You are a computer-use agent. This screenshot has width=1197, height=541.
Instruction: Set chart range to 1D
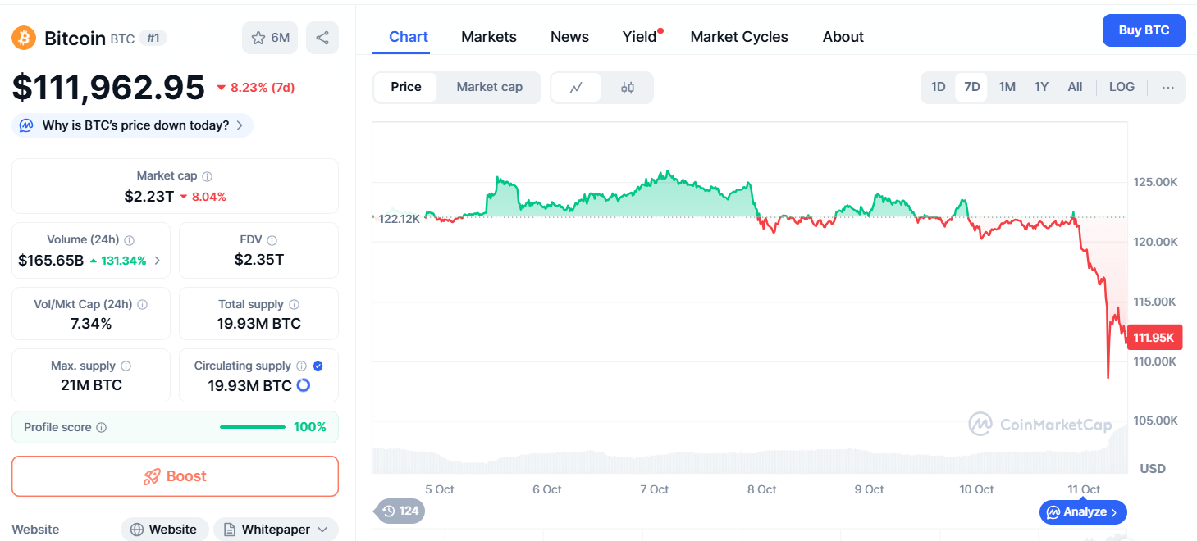click(939, 87)
